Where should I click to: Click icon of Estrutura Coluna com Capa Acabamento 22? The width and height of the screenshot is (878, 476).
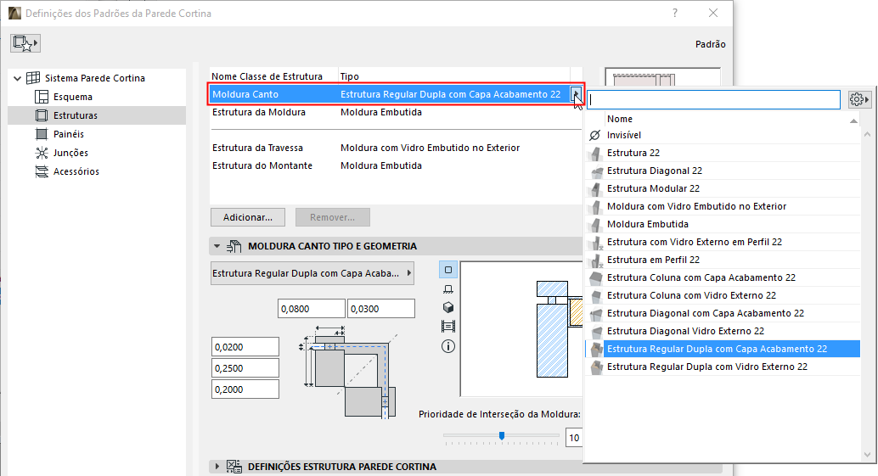point(596,277)
